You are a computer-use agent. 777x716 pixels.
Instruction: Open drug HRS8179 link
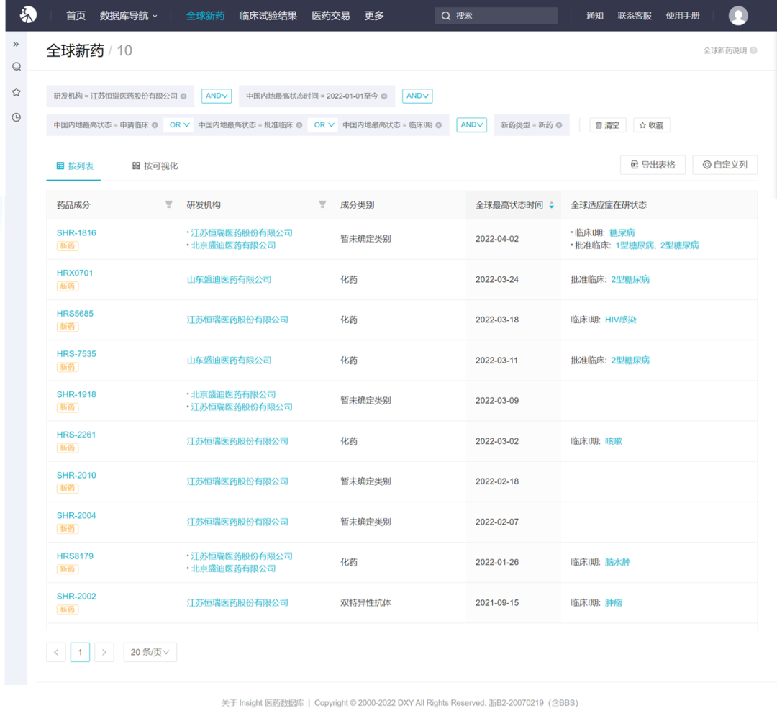(x=75, y=556)
